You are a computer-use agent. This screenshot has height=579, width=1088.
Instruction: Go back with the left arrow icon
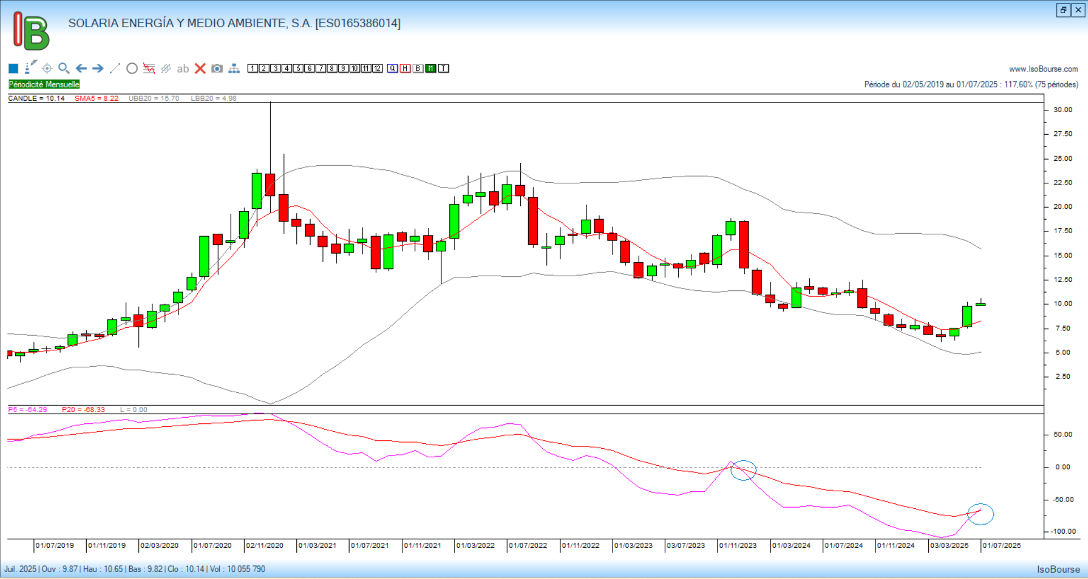click(81, 68)
